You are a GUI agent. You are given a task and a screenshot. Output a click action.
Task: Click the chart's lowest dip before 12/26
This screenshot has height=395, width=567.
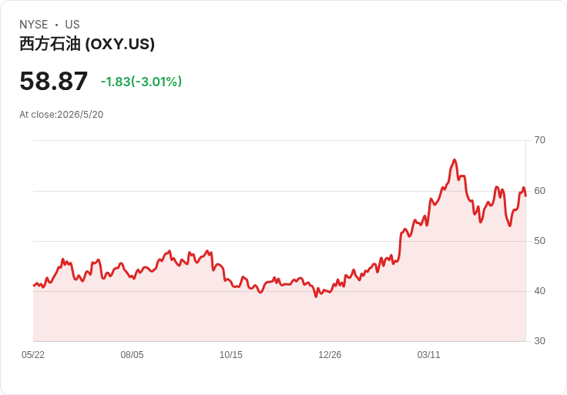coord(316,296)
